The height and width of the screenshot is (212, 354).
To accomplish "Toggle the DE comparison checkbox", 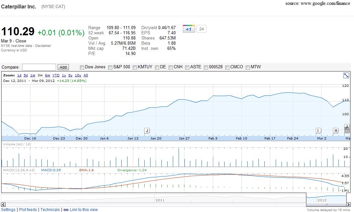I will pyautogui.click(x=157, y=67).
